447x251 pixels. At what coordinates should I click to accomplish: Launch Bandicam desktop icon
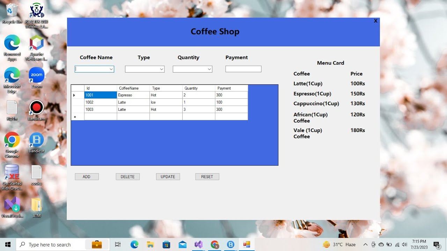36,111
